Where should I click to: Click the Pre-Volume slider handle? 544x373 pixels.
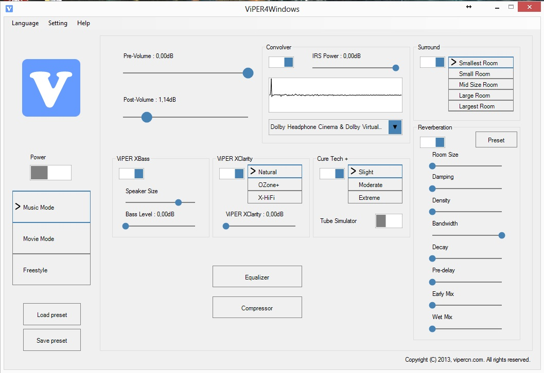pyautogui.click(x=248, y=73)
